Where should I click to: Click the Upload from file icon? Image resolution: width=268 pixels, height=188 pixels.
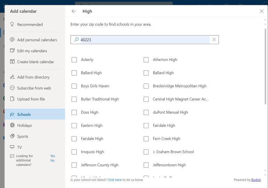12,99
